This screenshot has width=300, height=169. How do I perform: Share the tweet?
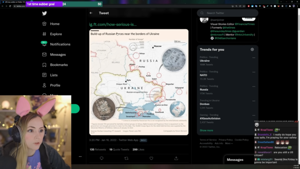coord(176,158)
